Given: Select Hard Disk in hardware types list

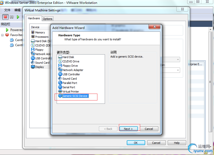Looking at the screenshot, I should point(66,57).
